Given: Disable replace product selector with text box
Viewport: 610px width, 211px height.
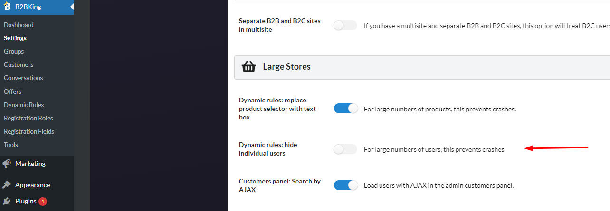Looking at the screenshot, I should click(x=345, y=109).
